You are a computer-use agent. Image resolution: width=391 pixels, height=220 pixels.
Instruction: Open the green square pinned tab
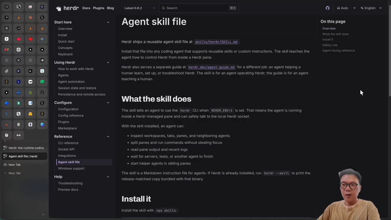[x=42, y=82]
